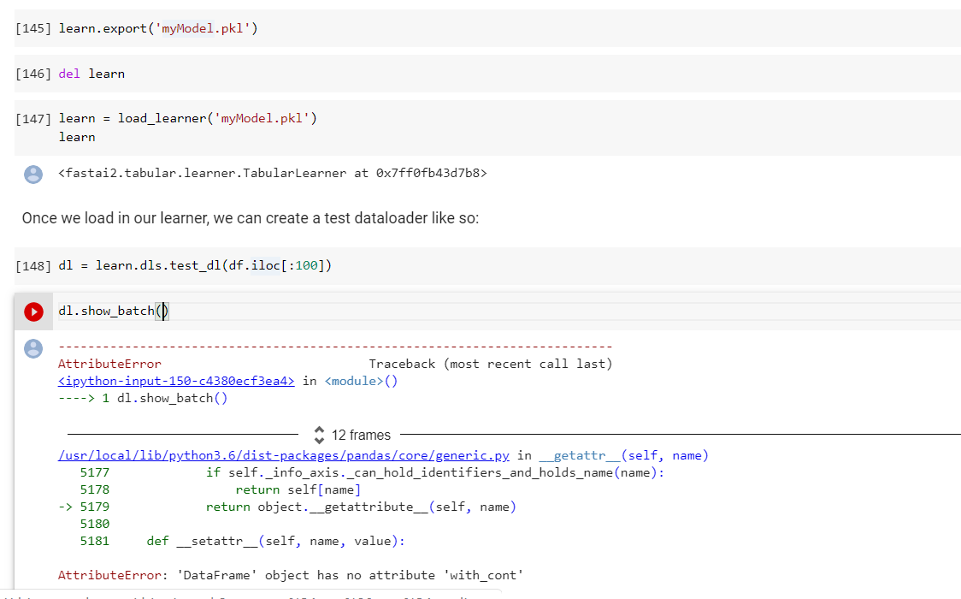Click the '----> 1 dl.show_batch()' traceback line
The image size is (961, 599).
coord(143,398)
